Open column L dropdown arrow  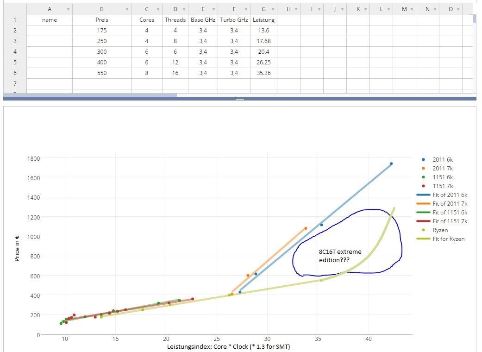point(388,9)
